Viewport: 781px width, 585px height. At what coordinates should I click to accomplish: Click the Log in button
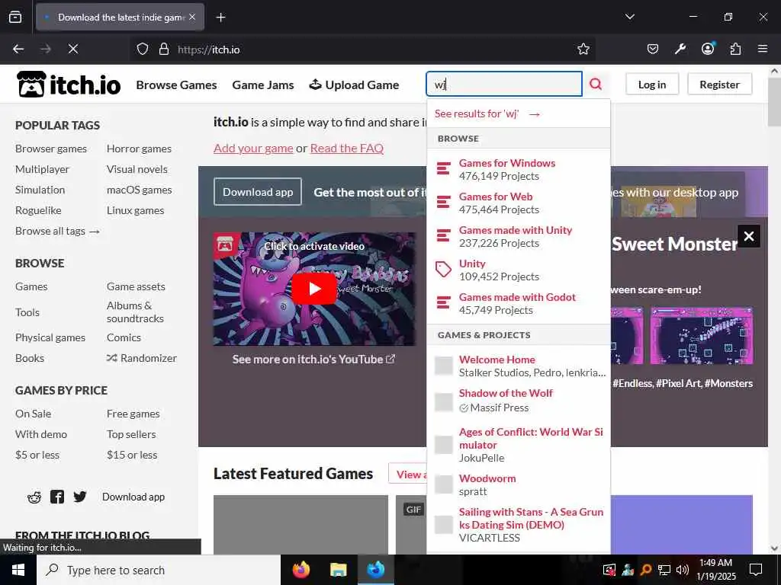point(652,85)
